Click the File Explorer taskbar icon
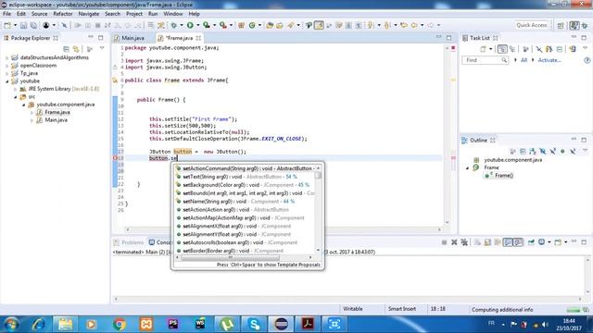593x333 pixels. pos(65,324)
